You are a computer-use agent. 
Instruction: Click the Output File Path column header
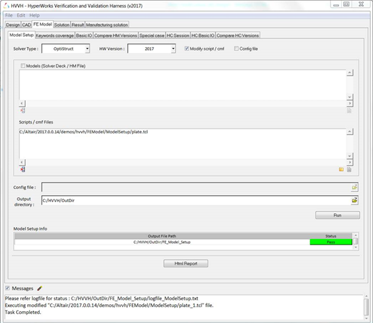click(162, 236)
